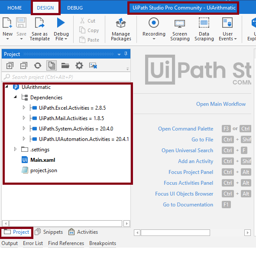Open the Recording dropdown arrow

click(154, 39)
